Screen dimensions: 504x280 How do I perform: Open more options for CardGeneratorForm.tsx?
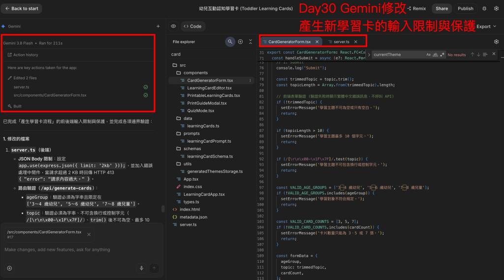click(250, 80)
